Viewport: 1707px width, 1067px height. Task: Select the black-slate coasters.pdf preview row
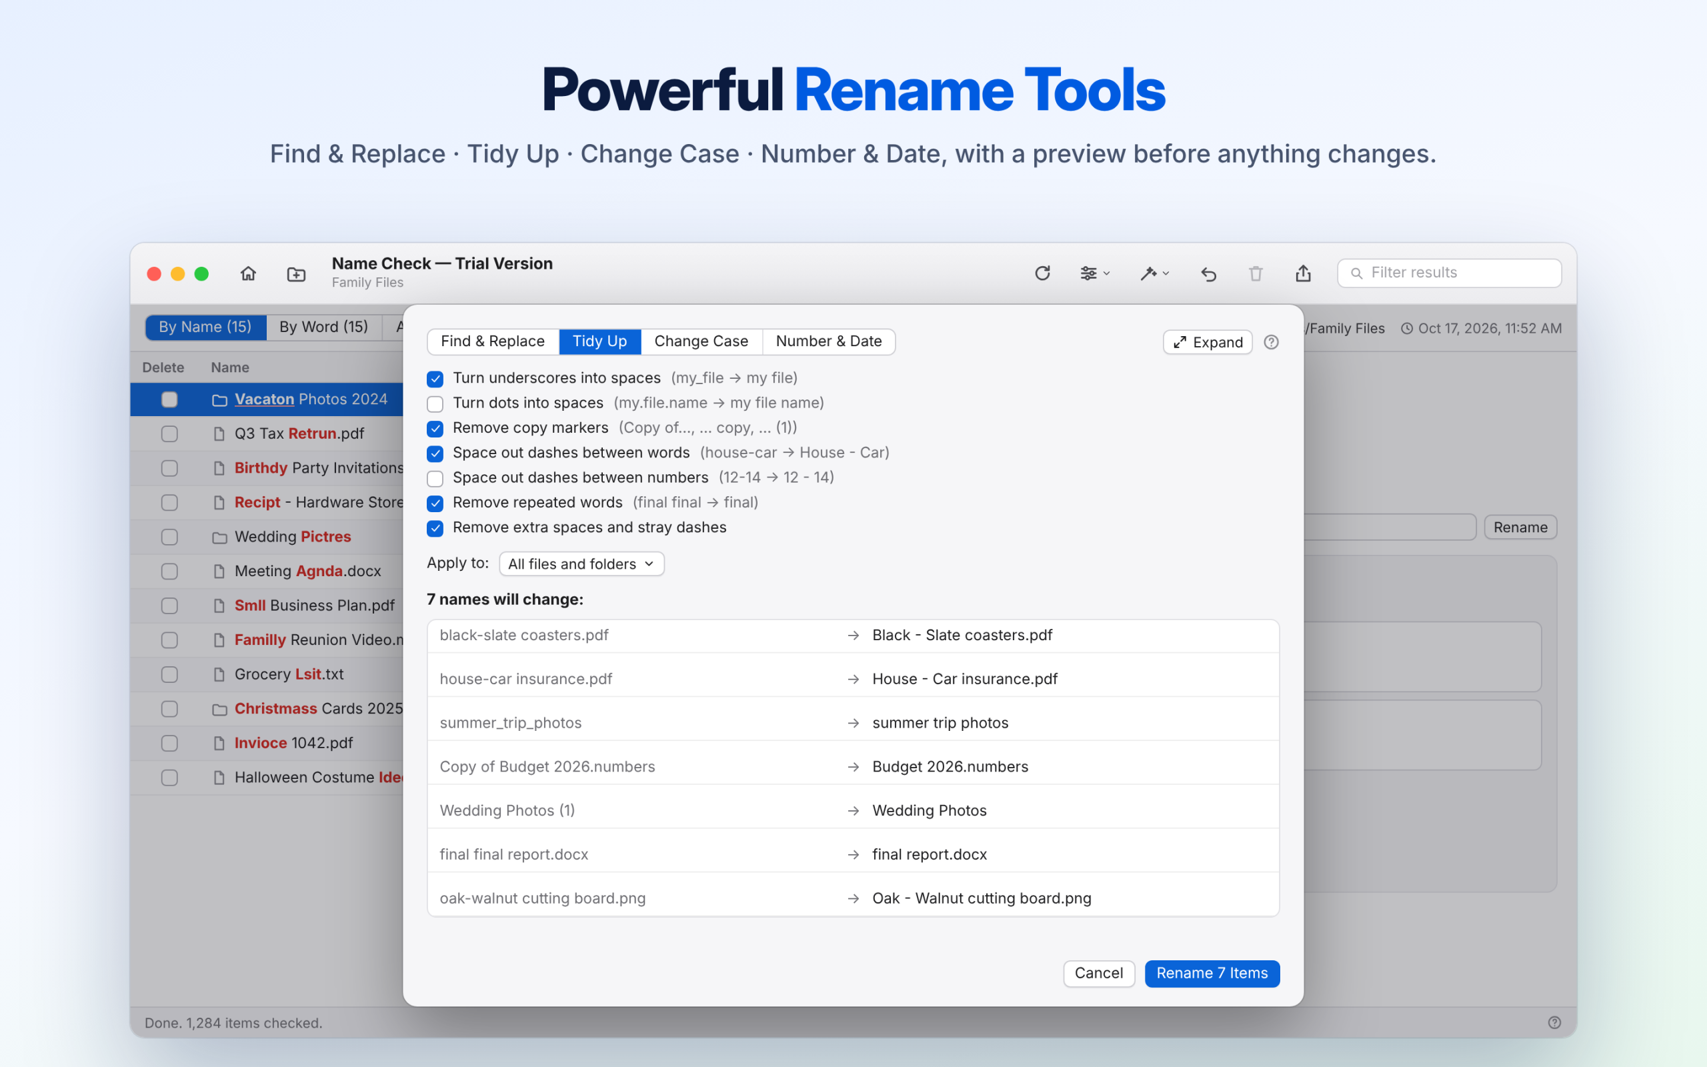tap(853, 635)
